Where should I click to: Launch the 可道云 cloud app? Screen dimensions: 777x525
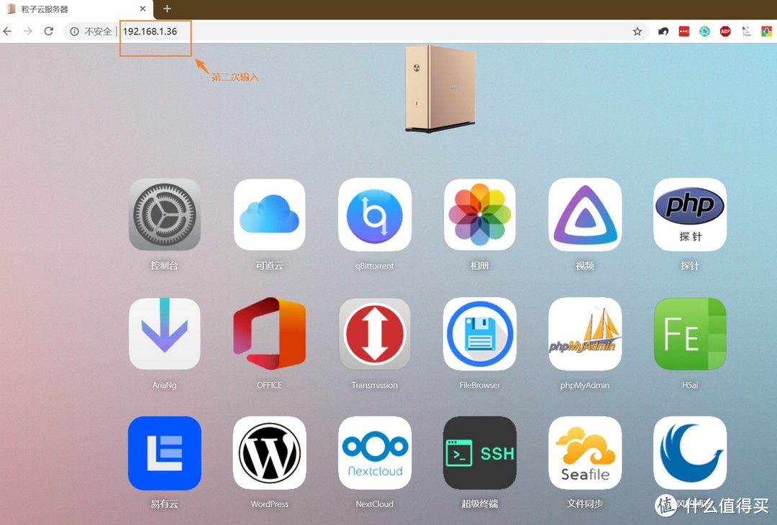[x=269, y=215]
